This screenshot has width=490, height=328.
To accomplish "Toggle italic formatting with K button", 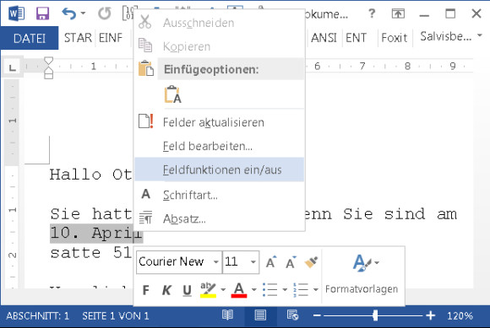I will (166, 290).
